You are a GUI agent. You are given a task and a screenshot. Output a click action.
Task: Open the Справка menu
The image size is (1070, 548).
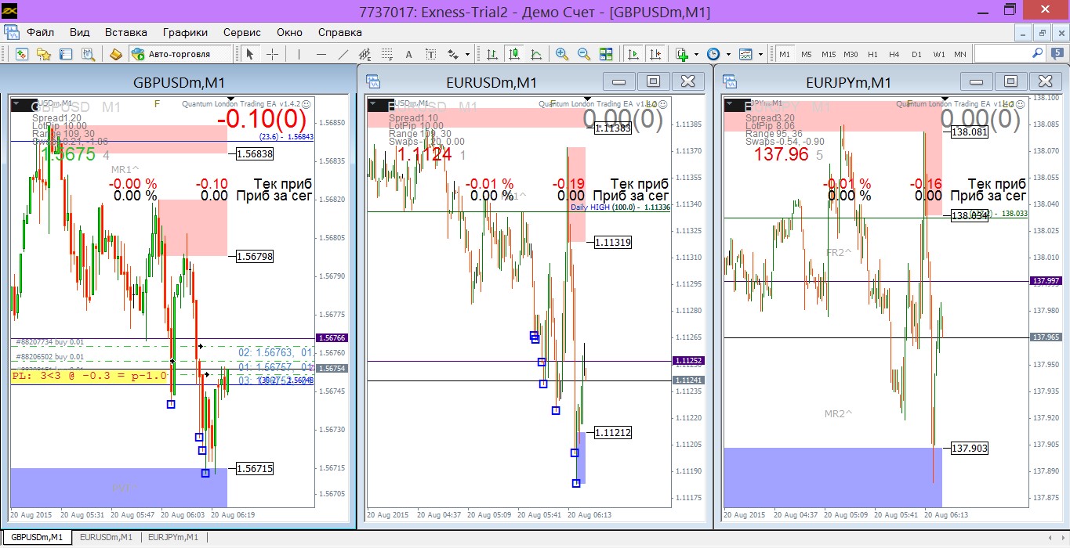340,32
